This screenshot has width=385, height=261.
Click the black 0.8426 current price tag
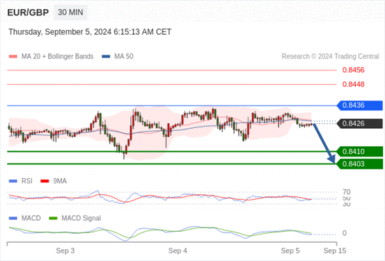pyautogui.click(x=360, y=123)
